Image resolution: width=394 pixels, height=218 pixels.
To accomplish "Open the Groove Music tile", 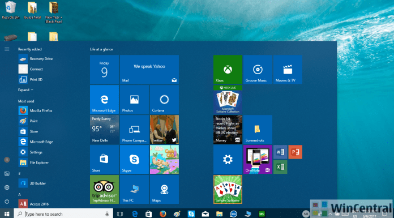I will (258, 70).
